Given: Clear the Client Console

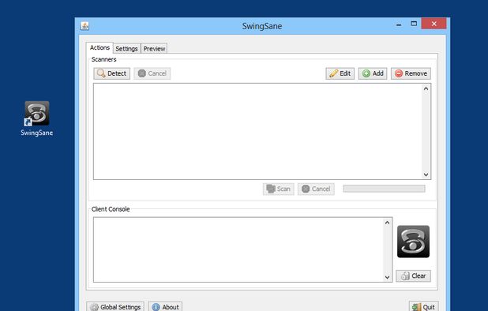Looking at the screenshot, I should coord(413,275).
